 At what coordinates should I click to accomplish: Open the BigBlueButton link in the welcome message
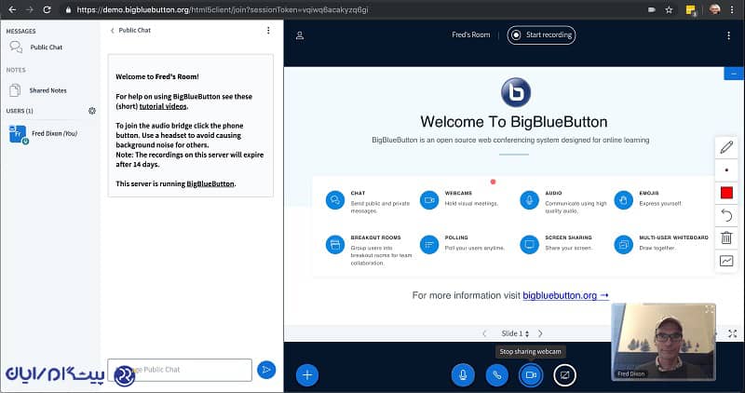pos(210,183)
